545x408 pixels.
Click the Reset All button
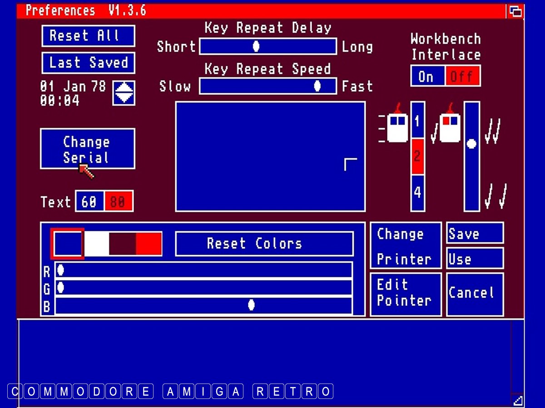(88, 36)
